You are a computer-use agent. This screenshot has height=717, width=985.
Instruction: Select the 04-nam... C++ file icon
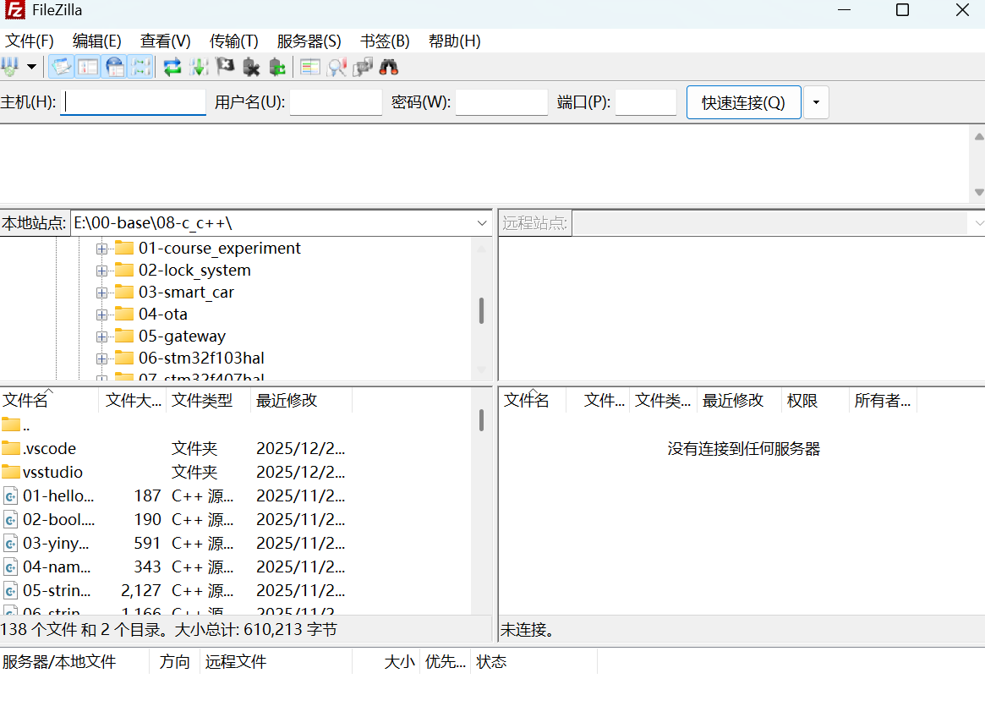click(x=11, y=566)
